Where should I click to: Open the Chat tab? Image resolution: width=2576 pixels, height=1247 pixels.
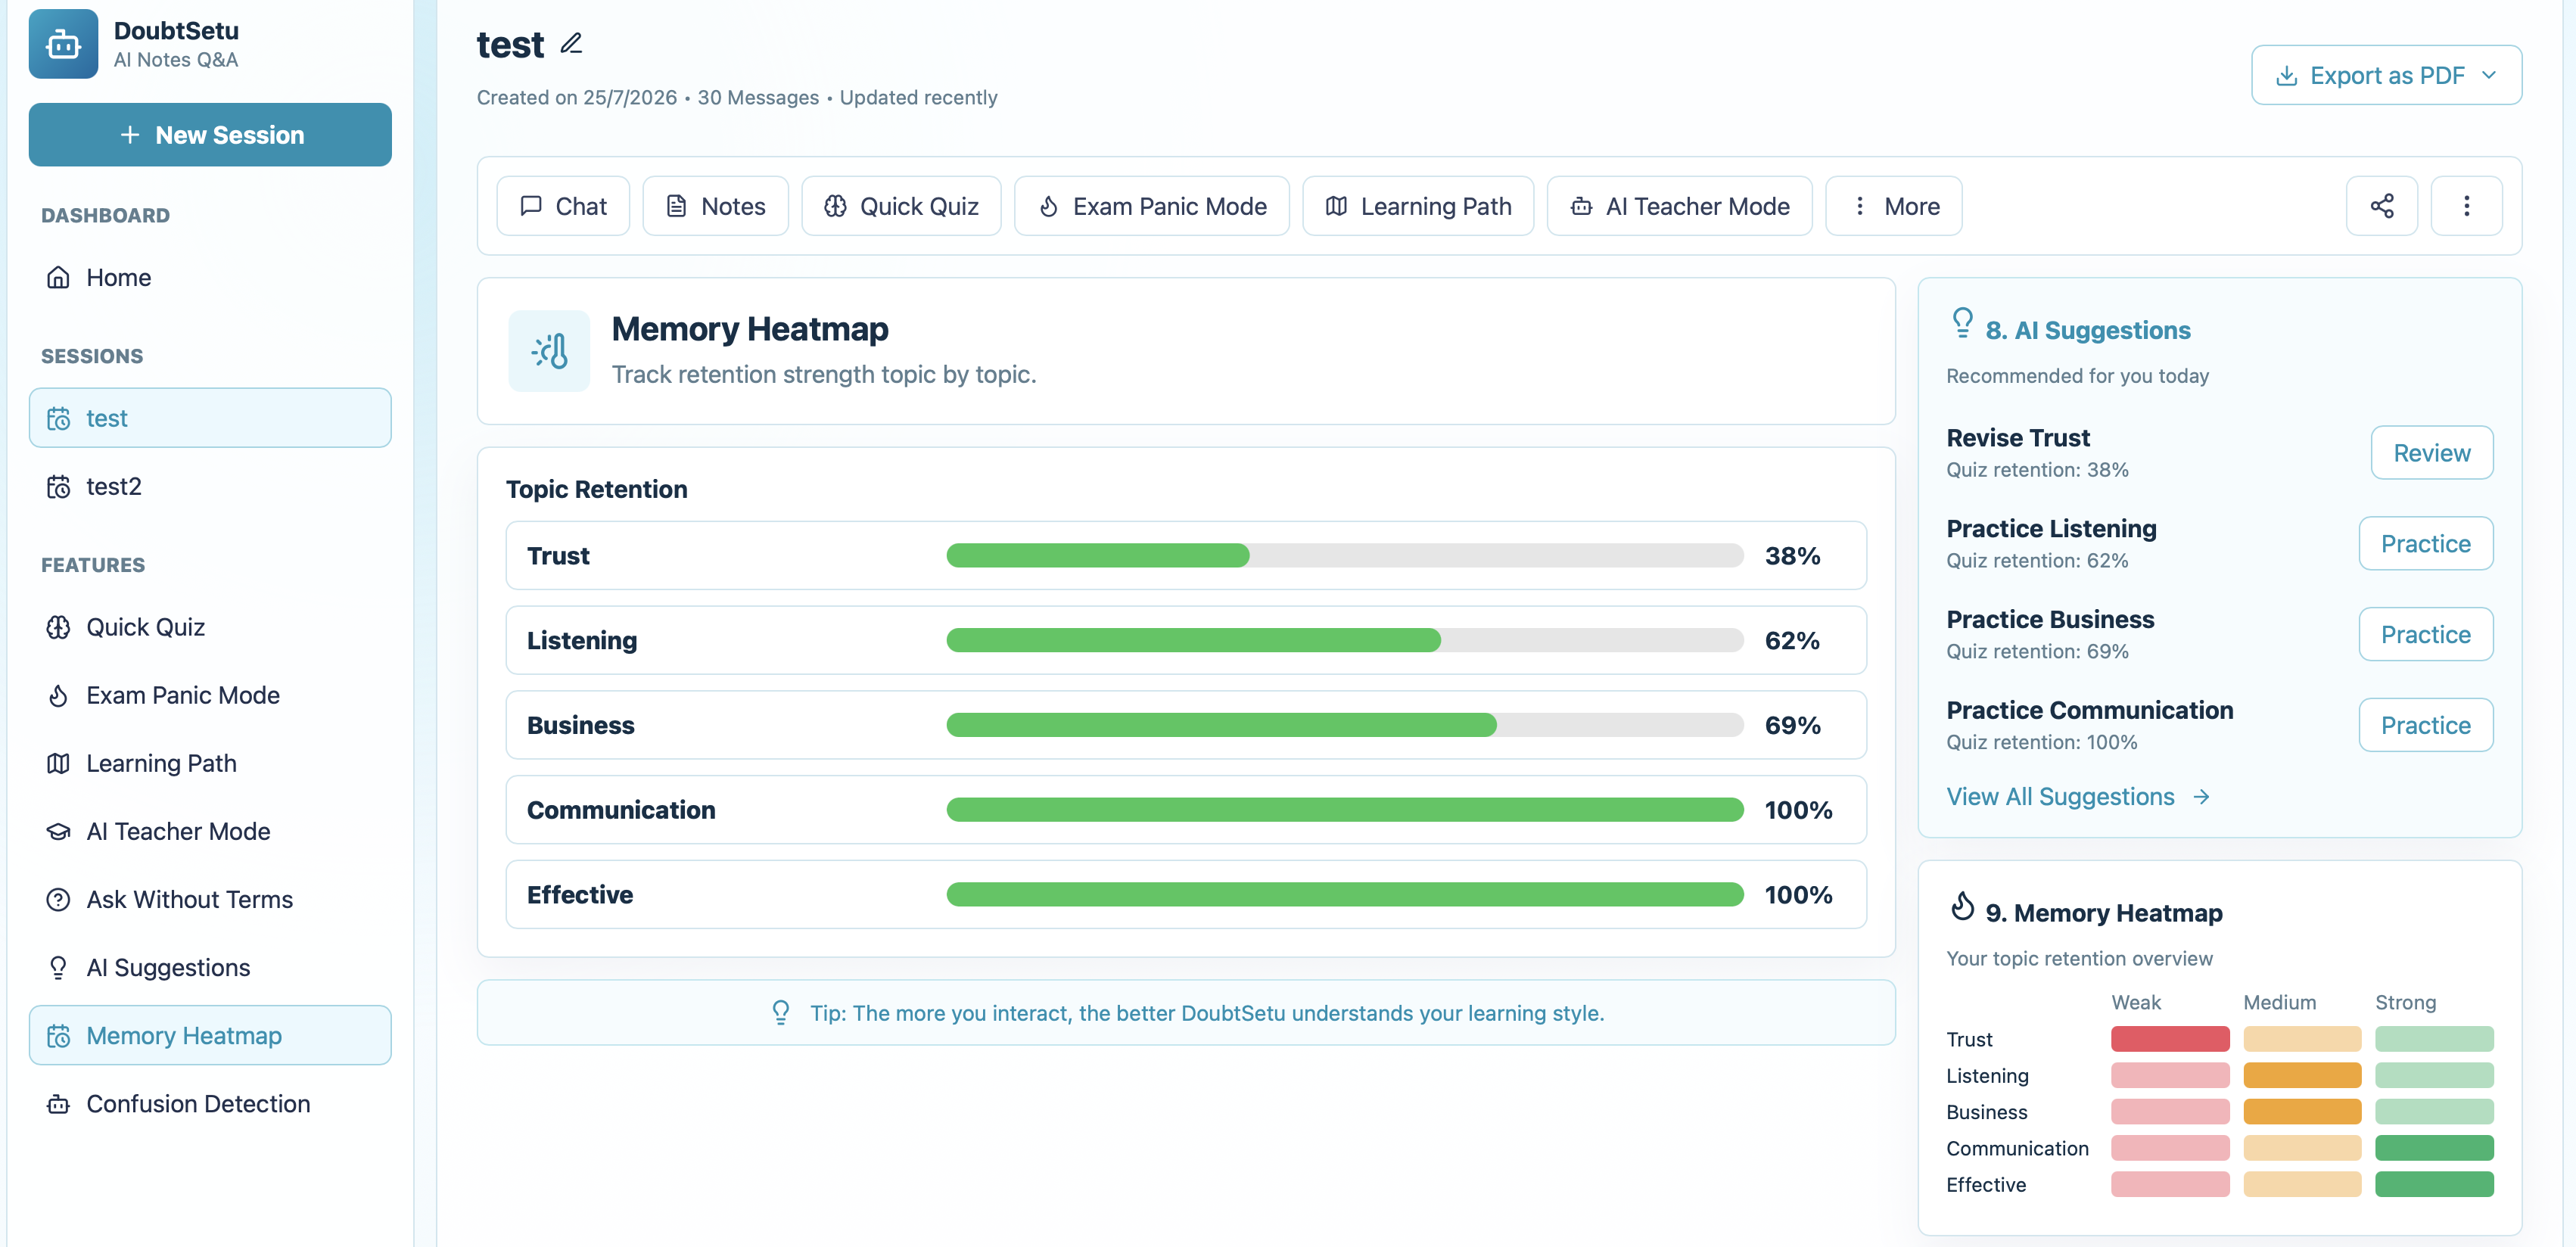563,206
